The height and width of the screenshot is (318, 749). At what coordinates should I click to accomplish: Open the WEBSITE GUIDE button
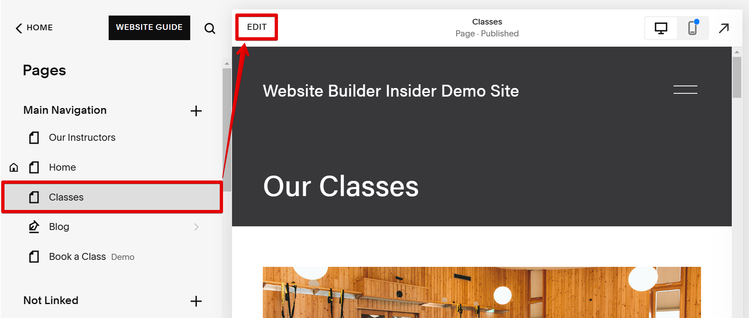tap(149, 28)
